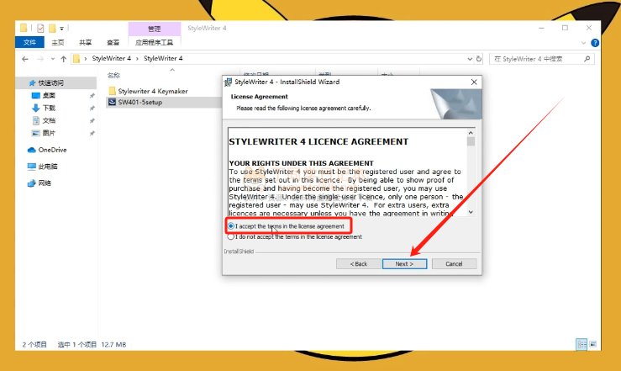Click the quick access properties checkmark icon

[x=40, y=28]
